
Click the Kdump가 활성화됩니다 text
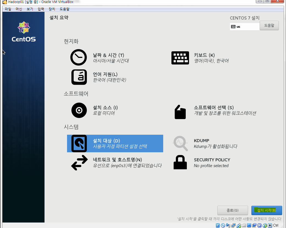pos(216,147)
